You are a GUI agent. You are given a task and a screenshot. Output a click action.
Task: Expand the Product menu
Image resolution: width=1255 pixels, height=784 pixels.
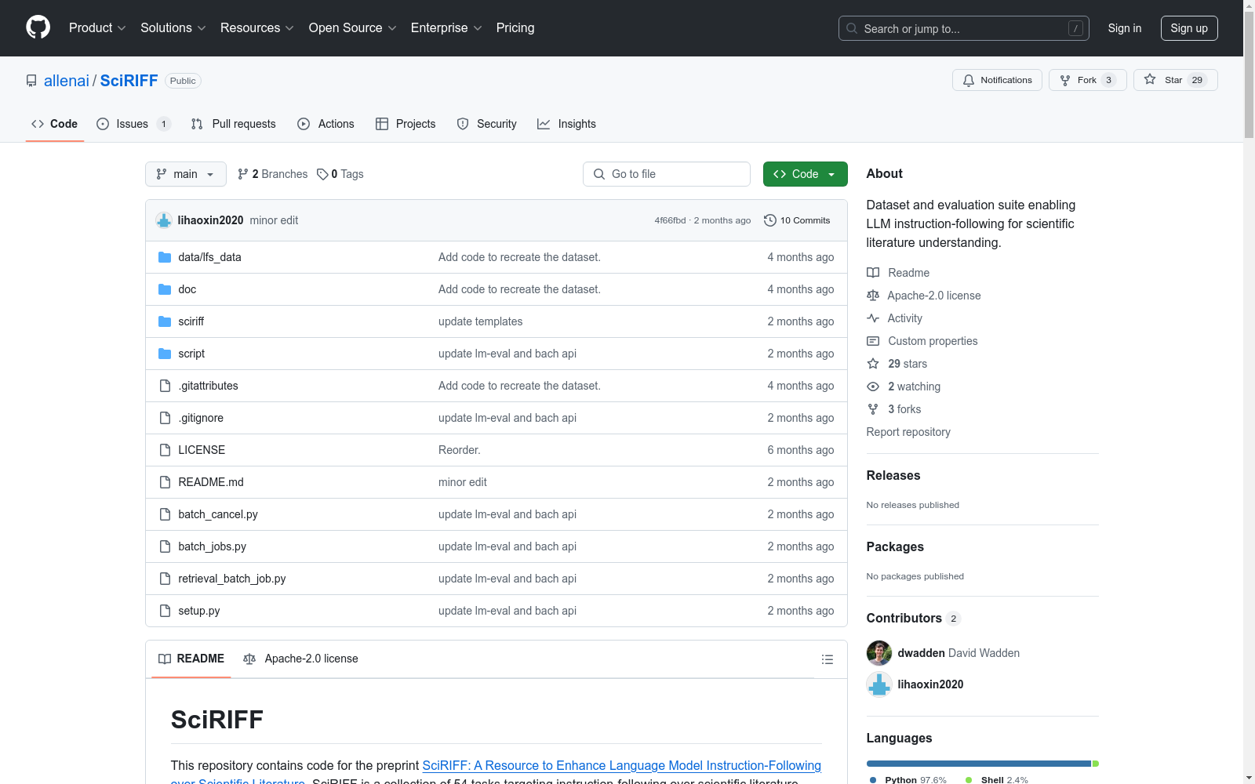click(97, 28)
